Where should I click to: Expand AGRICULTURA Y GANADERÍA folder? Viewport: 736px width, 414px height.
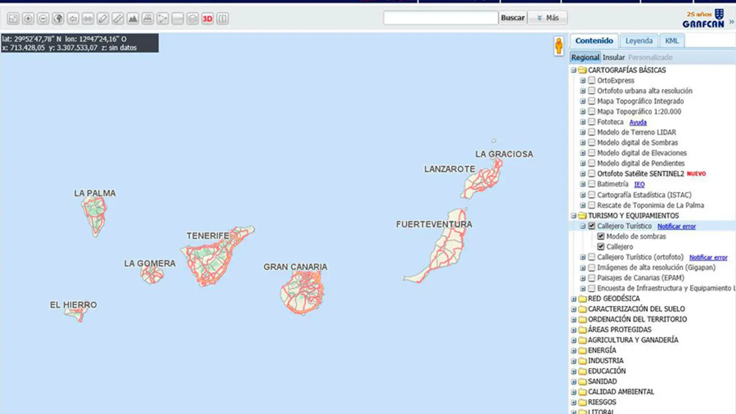[573, 340]
